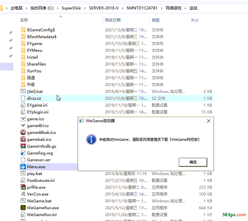Screen dimensions: 248x221
Task: Select the Gamever.ver file icon
Action: 23,160
